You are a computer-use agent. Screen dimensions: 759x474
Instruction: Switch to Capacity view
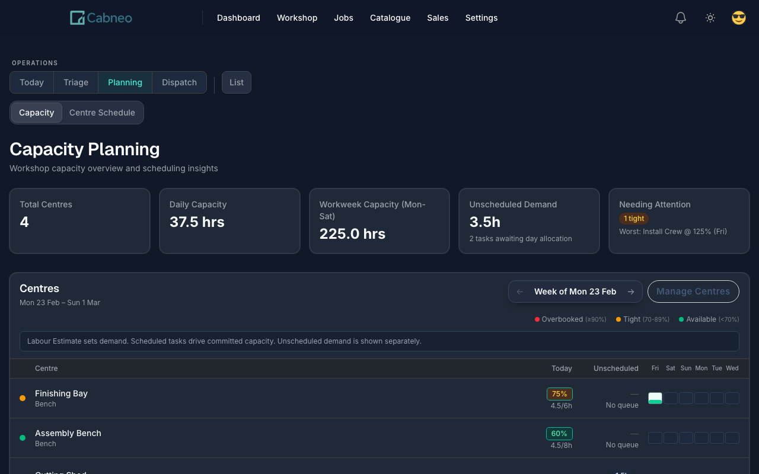pos(37,113)
